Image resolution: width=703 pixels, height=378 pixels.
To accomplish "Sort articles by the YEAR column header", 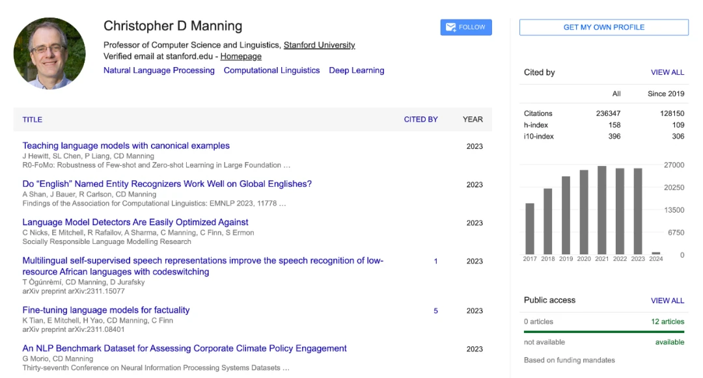I will (473, 120).
